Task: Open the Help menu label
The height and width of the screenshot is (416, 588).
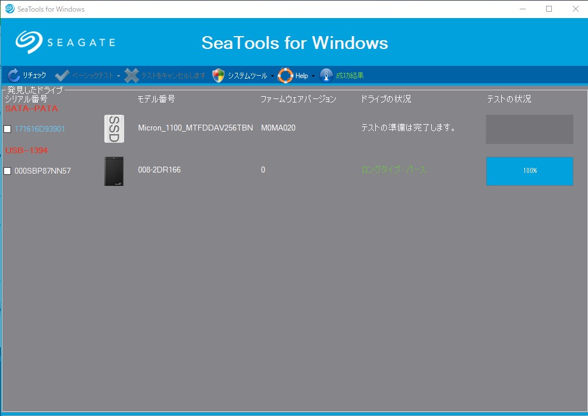Action: click(x=301, y=76)
